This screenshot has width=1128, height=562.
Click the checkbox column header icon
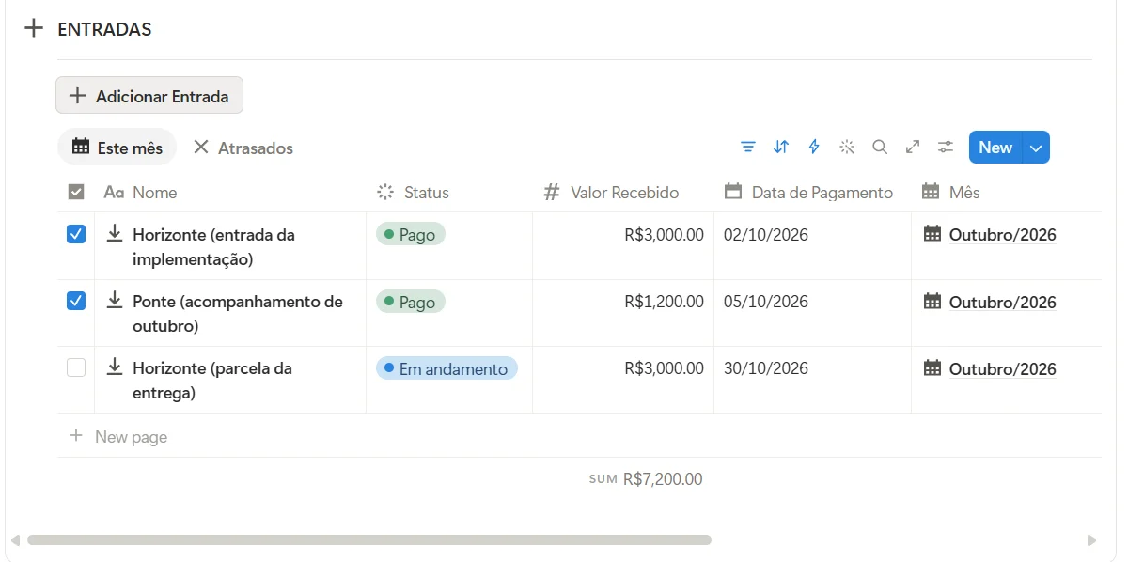pos(76,192)
